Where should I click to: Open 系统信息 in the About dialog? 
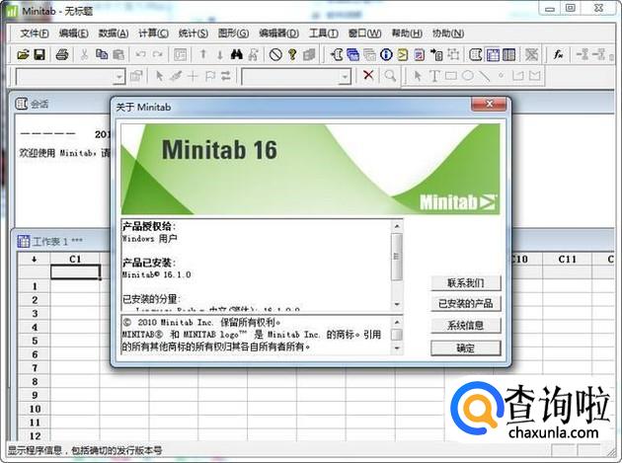[x=466, y=326]
